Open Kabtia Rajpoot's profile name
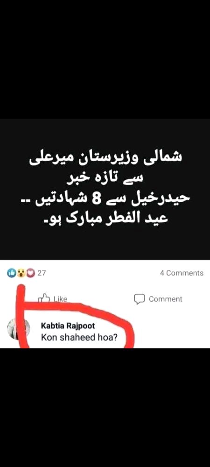 point(68,325)
